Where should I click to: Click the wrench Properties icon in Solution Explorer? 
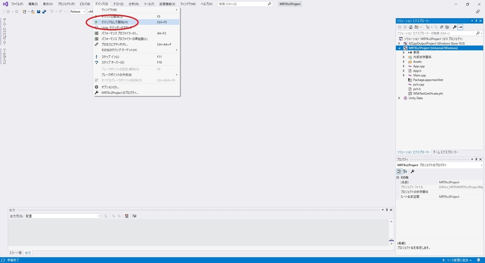[x=455, y=27]
